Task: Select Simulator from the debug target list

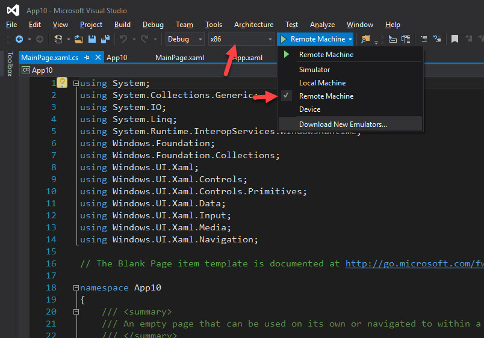Action: [x=350, y=70]
